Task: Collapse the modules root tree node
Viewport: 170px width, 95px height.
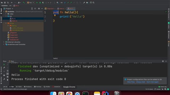Action: [4, 12]
